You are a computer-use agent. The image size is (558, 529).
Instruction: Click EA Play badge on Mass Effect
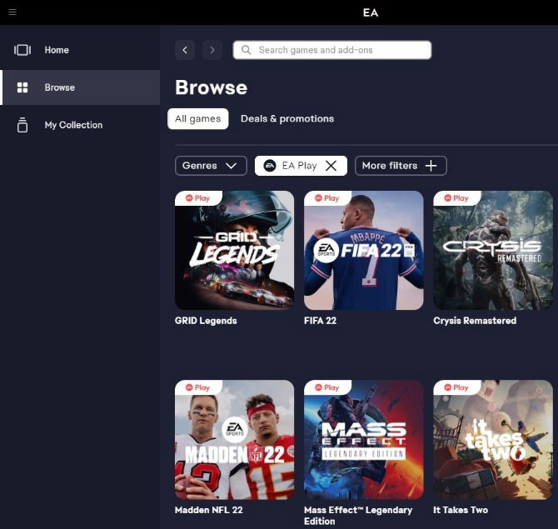[x=327, y=387]
